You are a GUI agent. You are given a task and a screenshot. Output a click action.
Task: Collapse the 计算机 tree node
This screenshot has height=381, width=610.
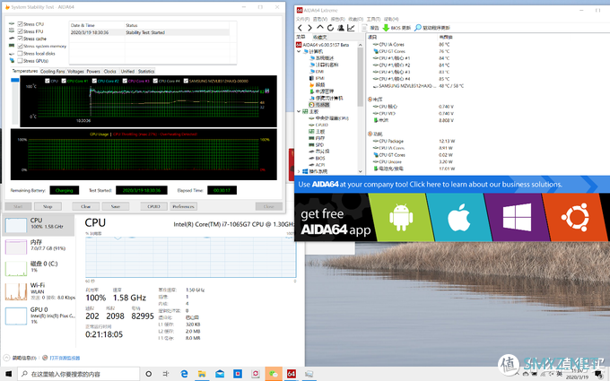click(x=299, y=51)
